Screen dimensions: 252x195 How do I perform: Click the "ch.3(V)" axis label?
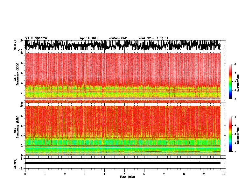click(x=15, y=163)
